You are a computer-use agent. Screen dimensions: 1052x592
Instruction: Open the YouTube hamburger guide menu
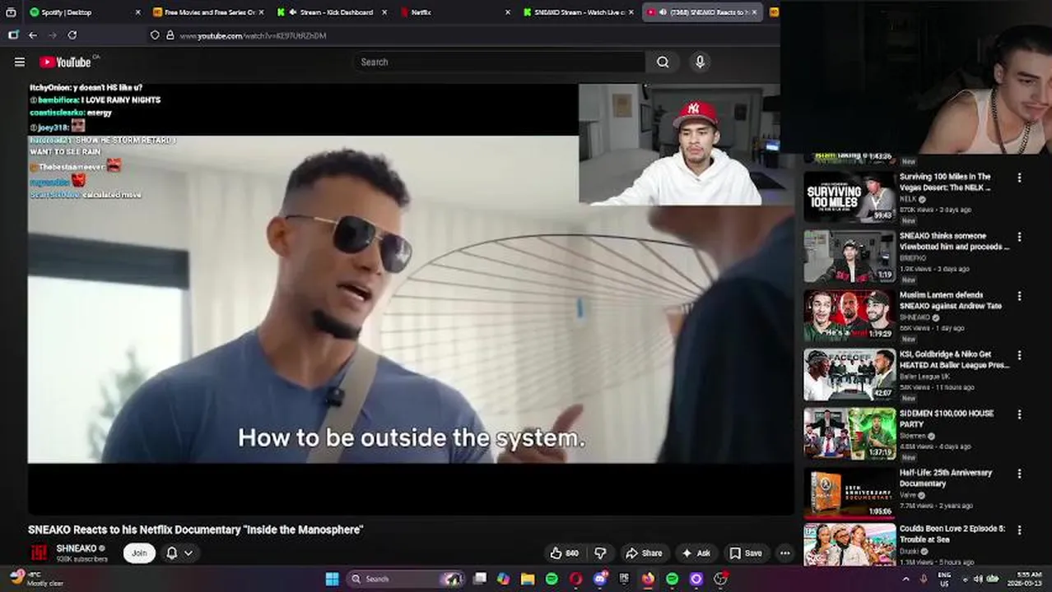20,62
